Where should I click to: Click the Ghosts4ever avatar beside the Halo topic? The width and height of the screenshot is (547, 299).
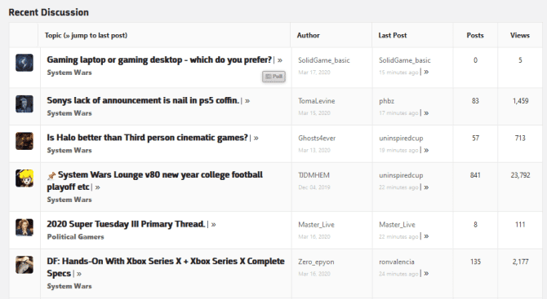(24, 141)
